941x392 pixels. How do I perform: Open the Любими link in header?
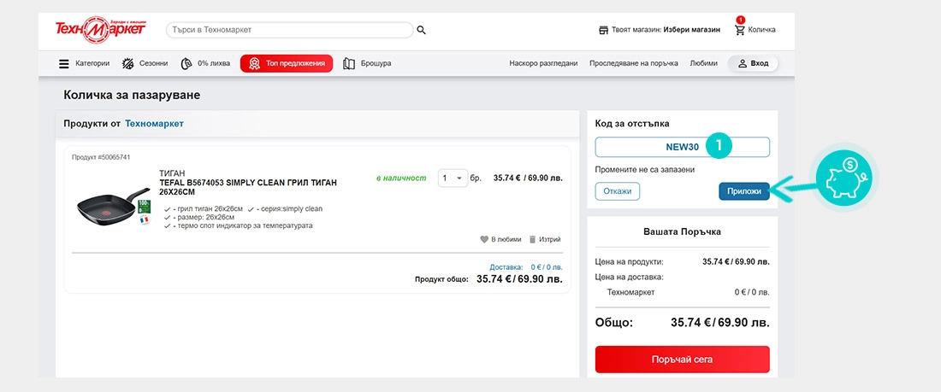tap(703, 63)
